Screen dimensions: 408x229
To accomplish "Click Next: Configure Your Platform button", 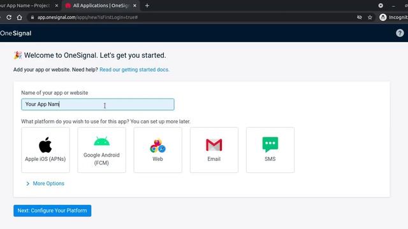I will pos(52,211).
